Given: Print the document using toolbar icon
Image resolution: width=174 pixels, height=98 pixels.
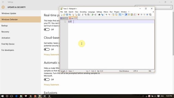Looking at the screenshot, I should [79, 14].
